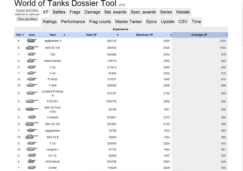Image resolution: width=243 pixels, height=171 pixels.
Task: Click the World of Tanks Dossier Tool title
Action: pyautogui.click(x=65, y=3)
